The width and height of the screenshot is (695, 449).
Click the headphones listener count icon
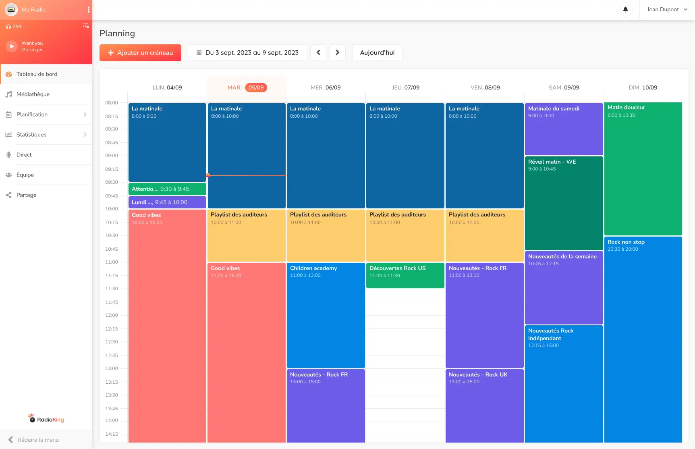8,26
